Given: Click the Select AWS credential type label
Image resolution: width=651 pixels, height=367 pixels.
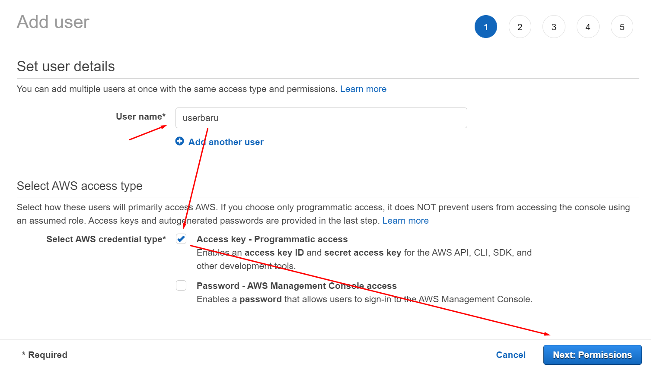Looking at the screenshot, I should pos(106,239).
